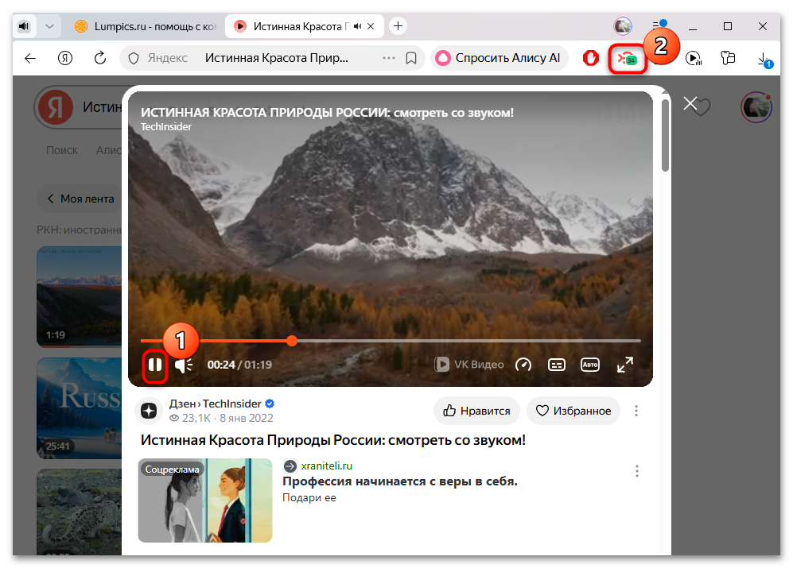Switch to the Lumpics.ru tab
Viewport: 793px width, 568px height.
[x=145, y=26]
